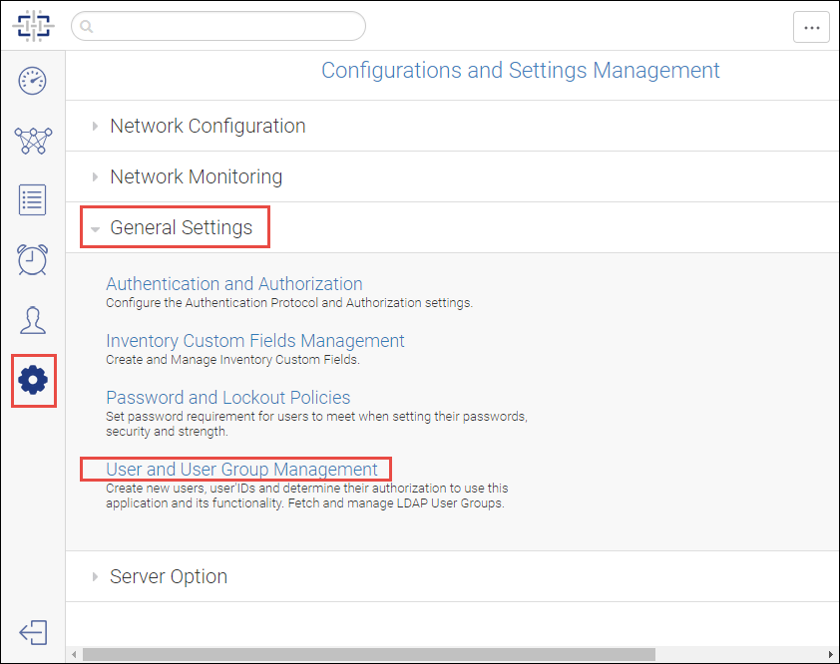Click inside the top search field
This screenshot has height=664, width=840.
218,26
